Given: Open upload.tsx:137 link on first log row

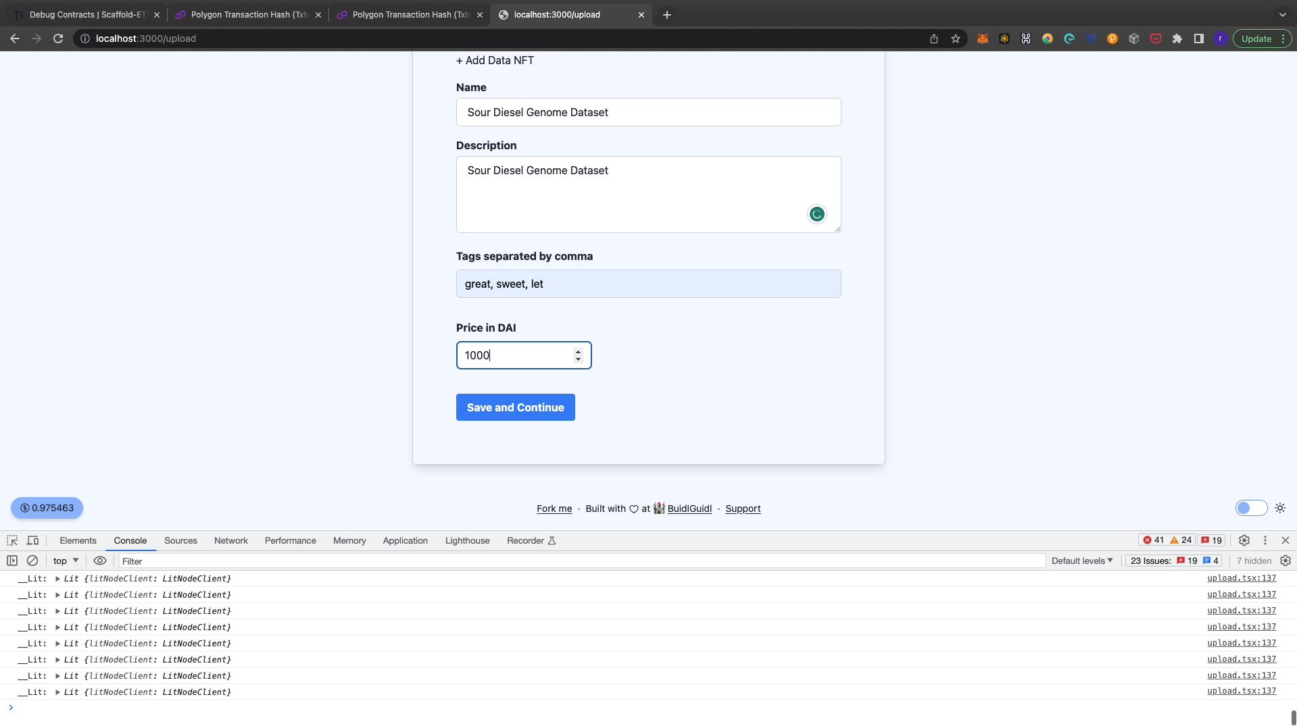Looking at the screenshot, I should point(1242,578).
